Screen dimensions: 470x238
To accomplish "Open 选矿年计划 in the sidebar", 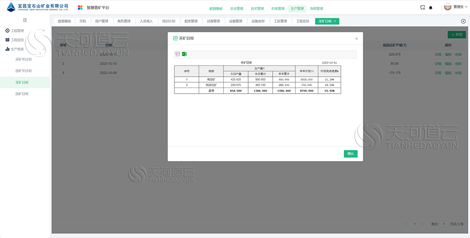I will pyautogui.click(x=23, y=71).
